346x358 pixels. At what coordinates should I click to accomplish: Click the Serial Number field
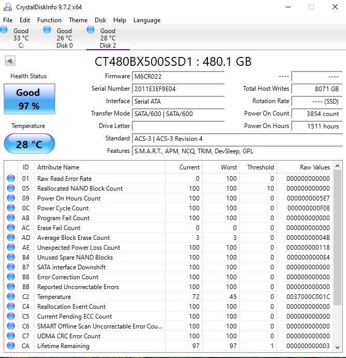[178, 89]
